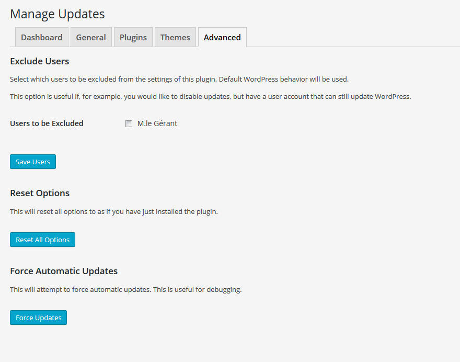Trigger the Force Updates button
Image resolution: width=460 pixels, height=362 pixels.
click(x=39, y=318)
